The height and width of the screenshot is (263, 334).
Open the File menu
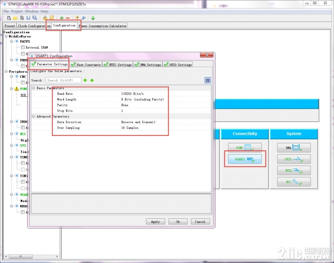pyautogui.click(x=6, y=11)
